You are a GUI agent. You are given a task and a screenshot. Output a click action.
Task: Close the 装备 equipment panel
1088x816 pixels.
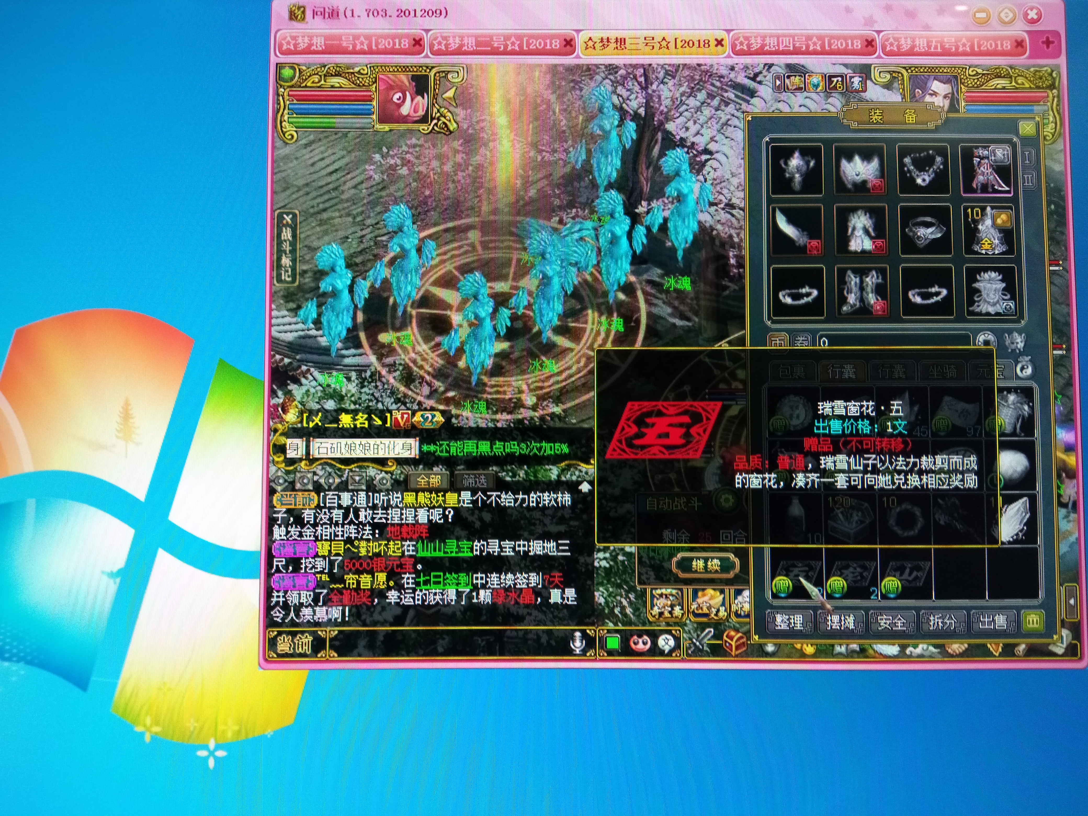(x=1028, y=129)
